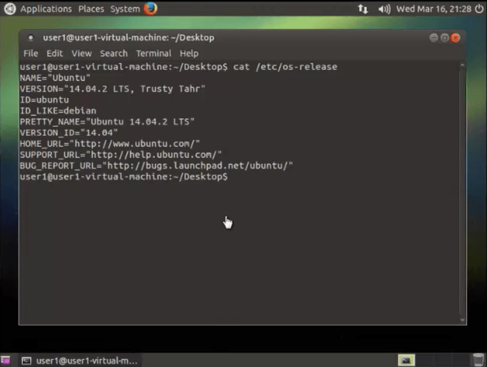Open the Places menu
Screen dimensions: 487x367
coord(91,9)
